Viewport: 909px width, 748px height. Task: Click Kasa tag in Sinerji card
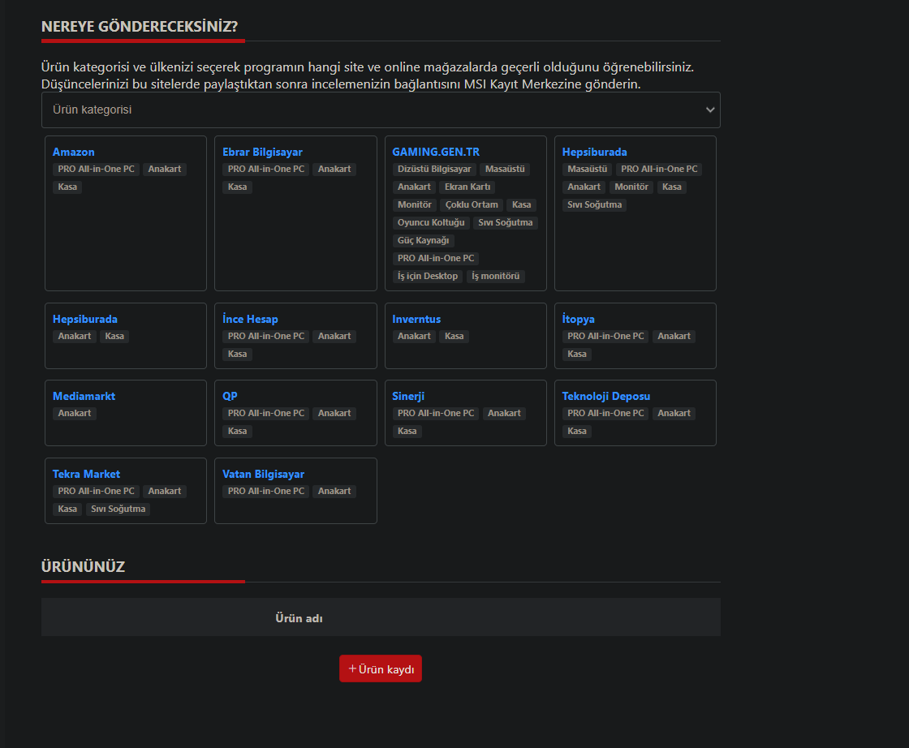tap(407, 432)
